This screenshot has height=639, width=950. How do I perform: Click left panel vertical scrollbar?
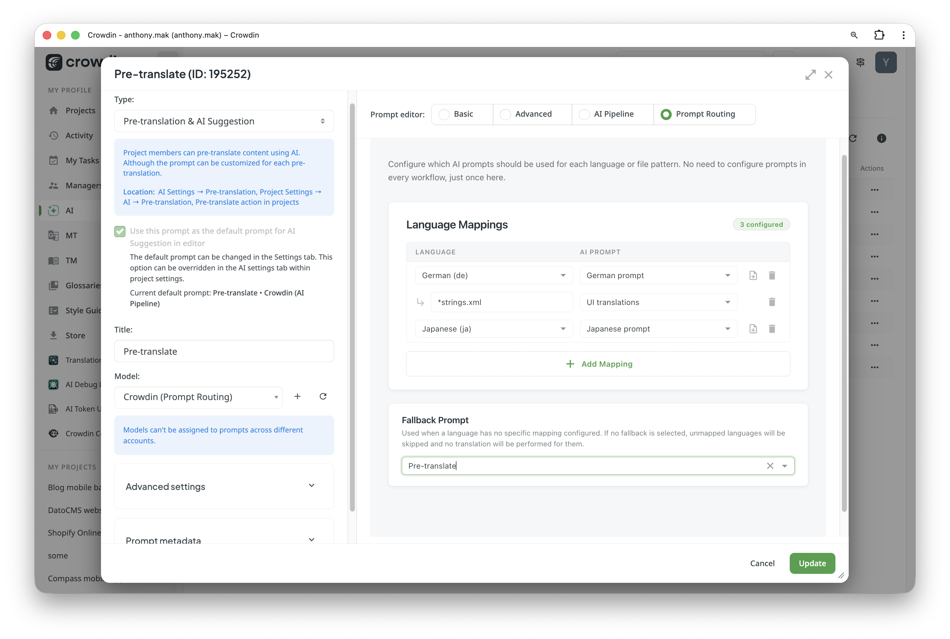(x=352, y=307)
